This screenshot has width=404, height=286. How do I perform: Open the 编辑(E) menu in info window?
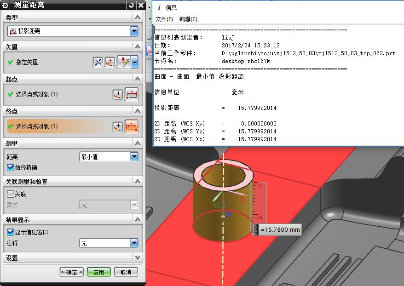tap(188, 19)
